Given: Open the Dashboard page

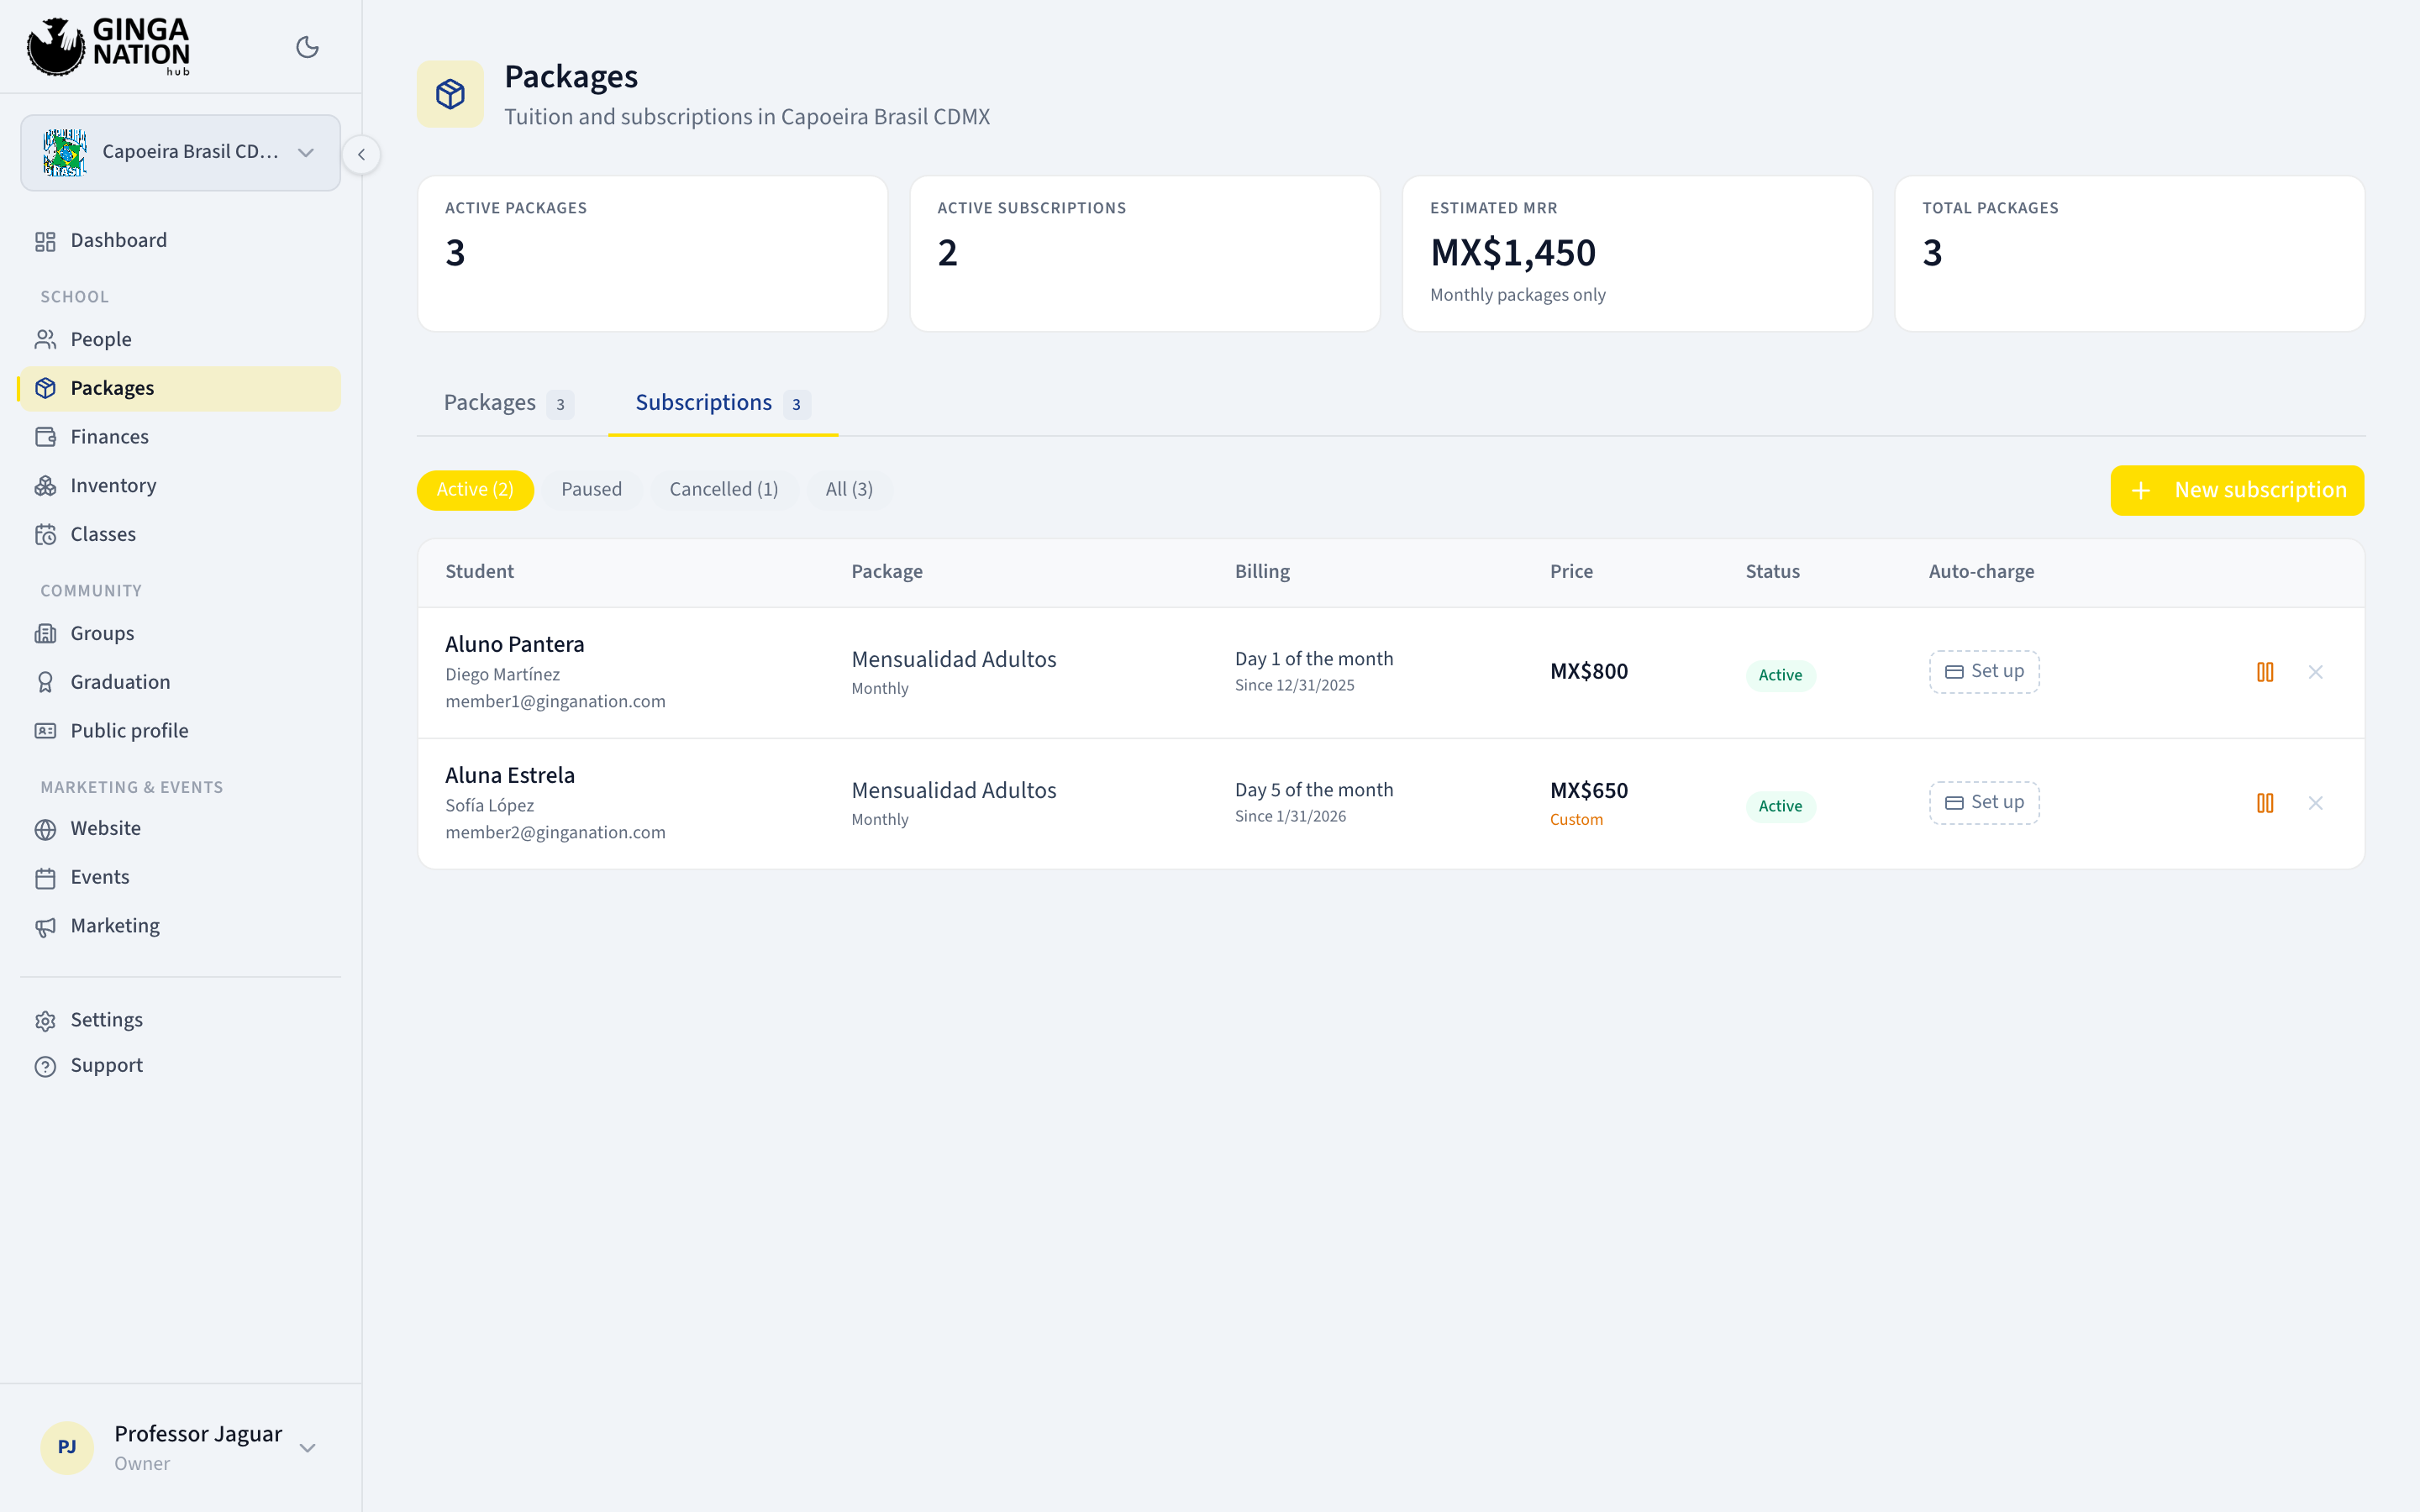Looking at the screenshot, I should click(180, 241).
